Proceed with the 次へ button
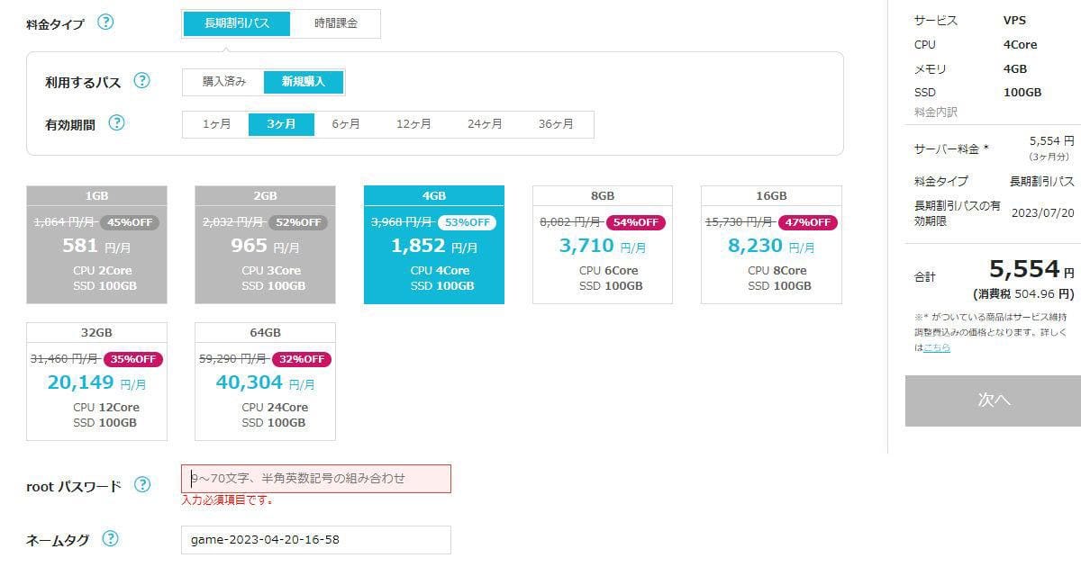Screen dimensions: 1081x567 pyautogui.click(x=993, y=400)
